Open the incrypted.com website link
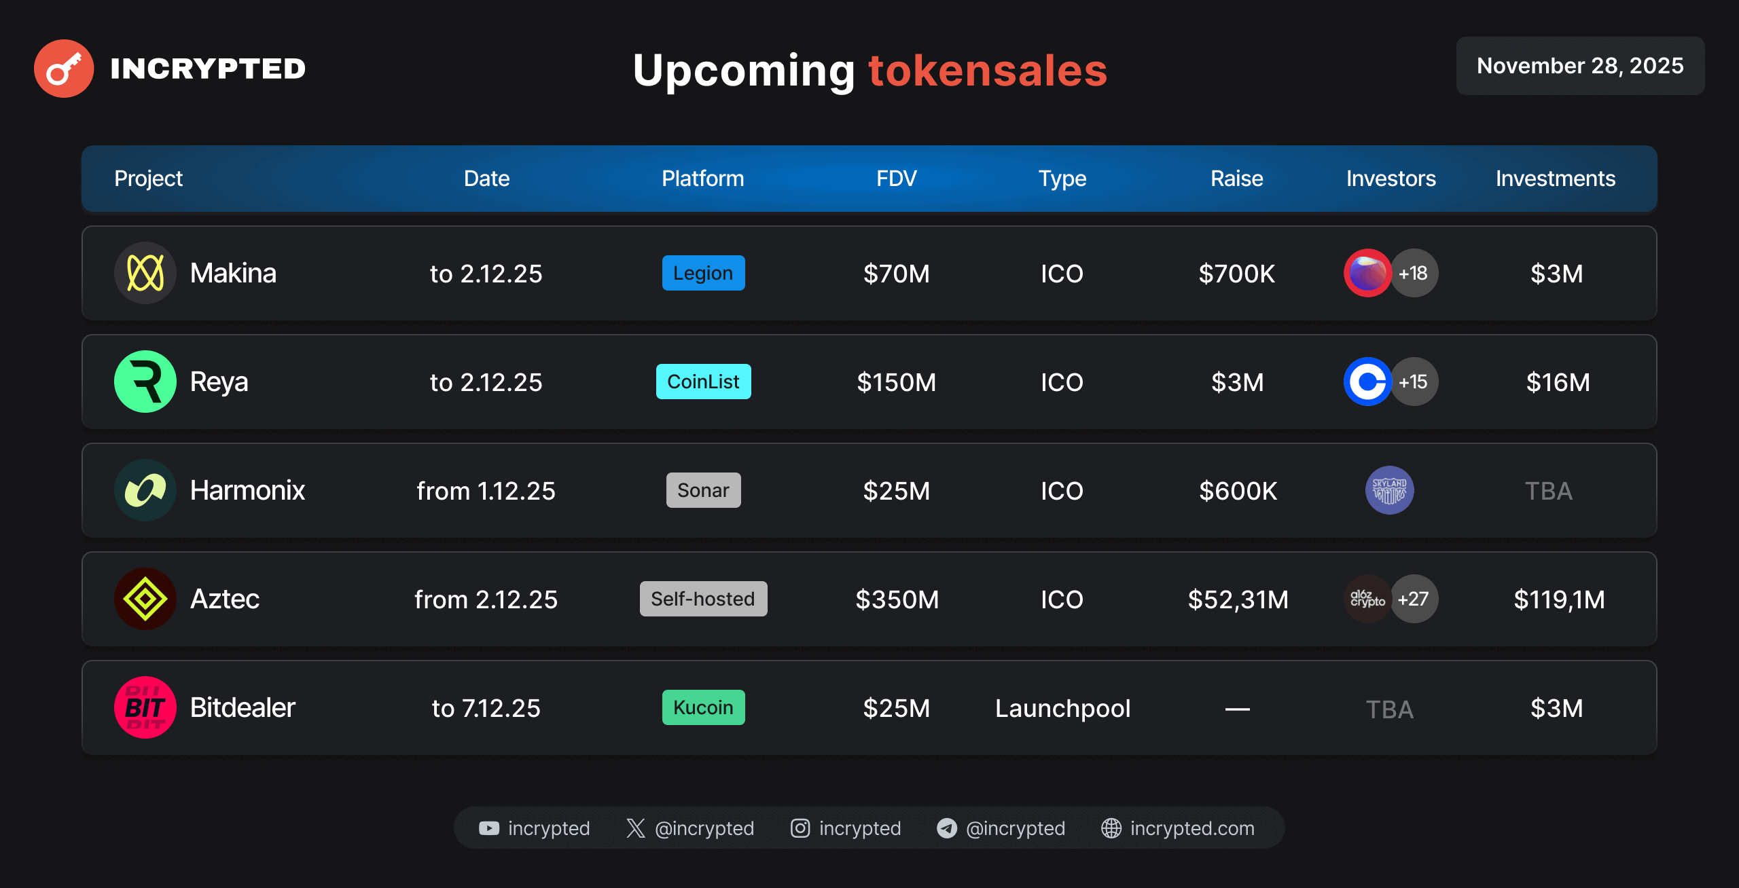 coord(1191,828)
